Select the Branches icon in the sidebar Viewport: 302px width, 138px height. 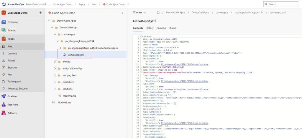4,68
